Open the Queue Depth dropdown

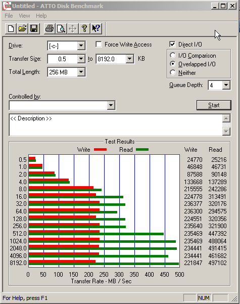coord(226,85)
